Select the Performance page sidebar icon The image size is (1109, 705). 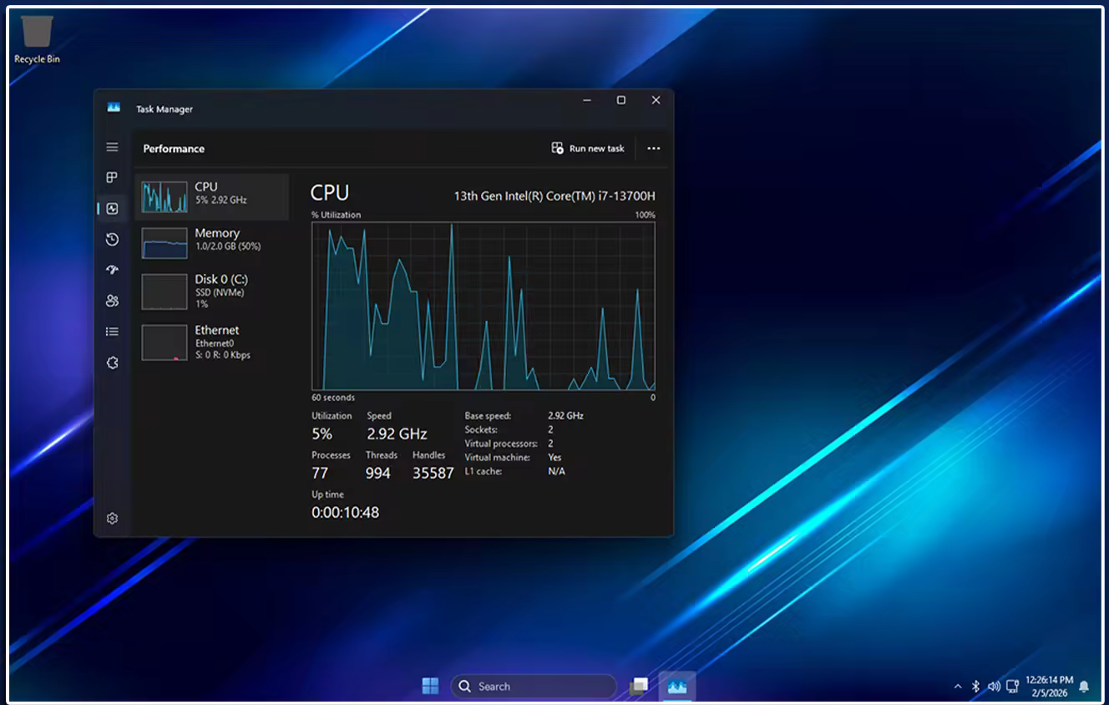pos(112,209)
